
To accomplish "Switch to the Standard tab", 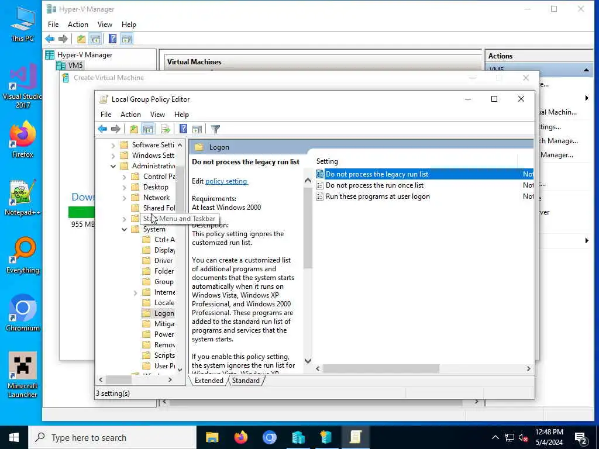I will [x=246, y=381].
